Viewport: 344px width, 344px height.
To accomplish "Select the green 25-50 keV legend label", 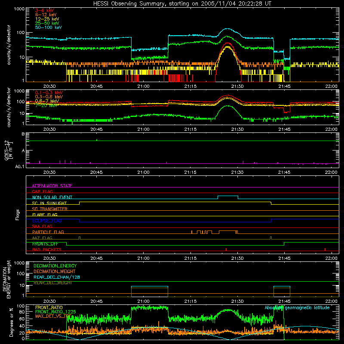I will pos(47,23).
